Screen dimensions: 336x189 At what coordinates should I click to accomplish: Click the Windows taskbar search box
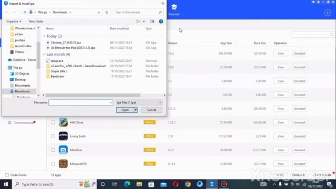point(55,184)
